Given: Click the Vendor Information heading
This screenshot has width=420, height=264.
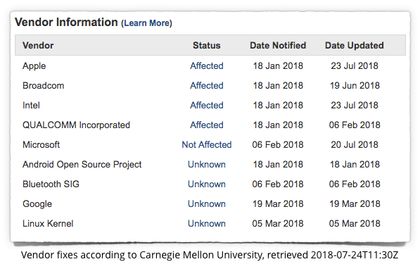Looking at the screenshot, I should [66, 23].
